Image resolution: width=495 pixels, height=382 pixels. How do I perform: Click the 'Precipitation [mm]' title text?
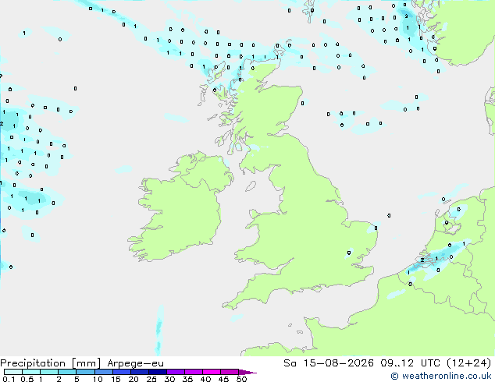click(51, 363)
